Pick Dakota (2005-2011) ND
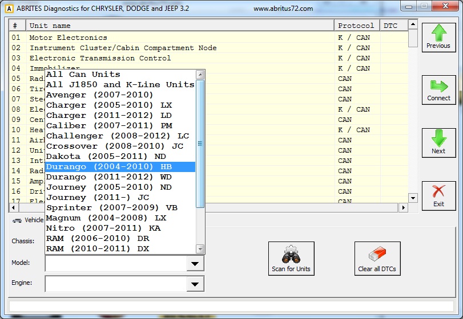Screen dimensions: 463x319 pos(120,157)
